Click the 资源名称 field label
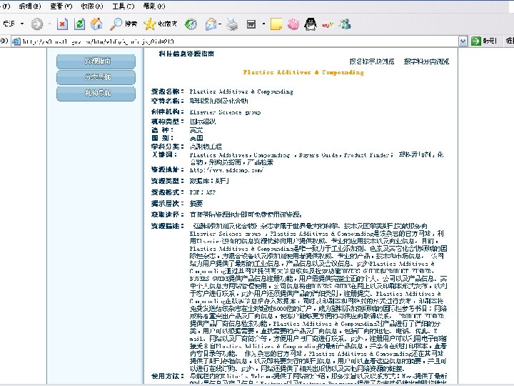 point(167,91)
